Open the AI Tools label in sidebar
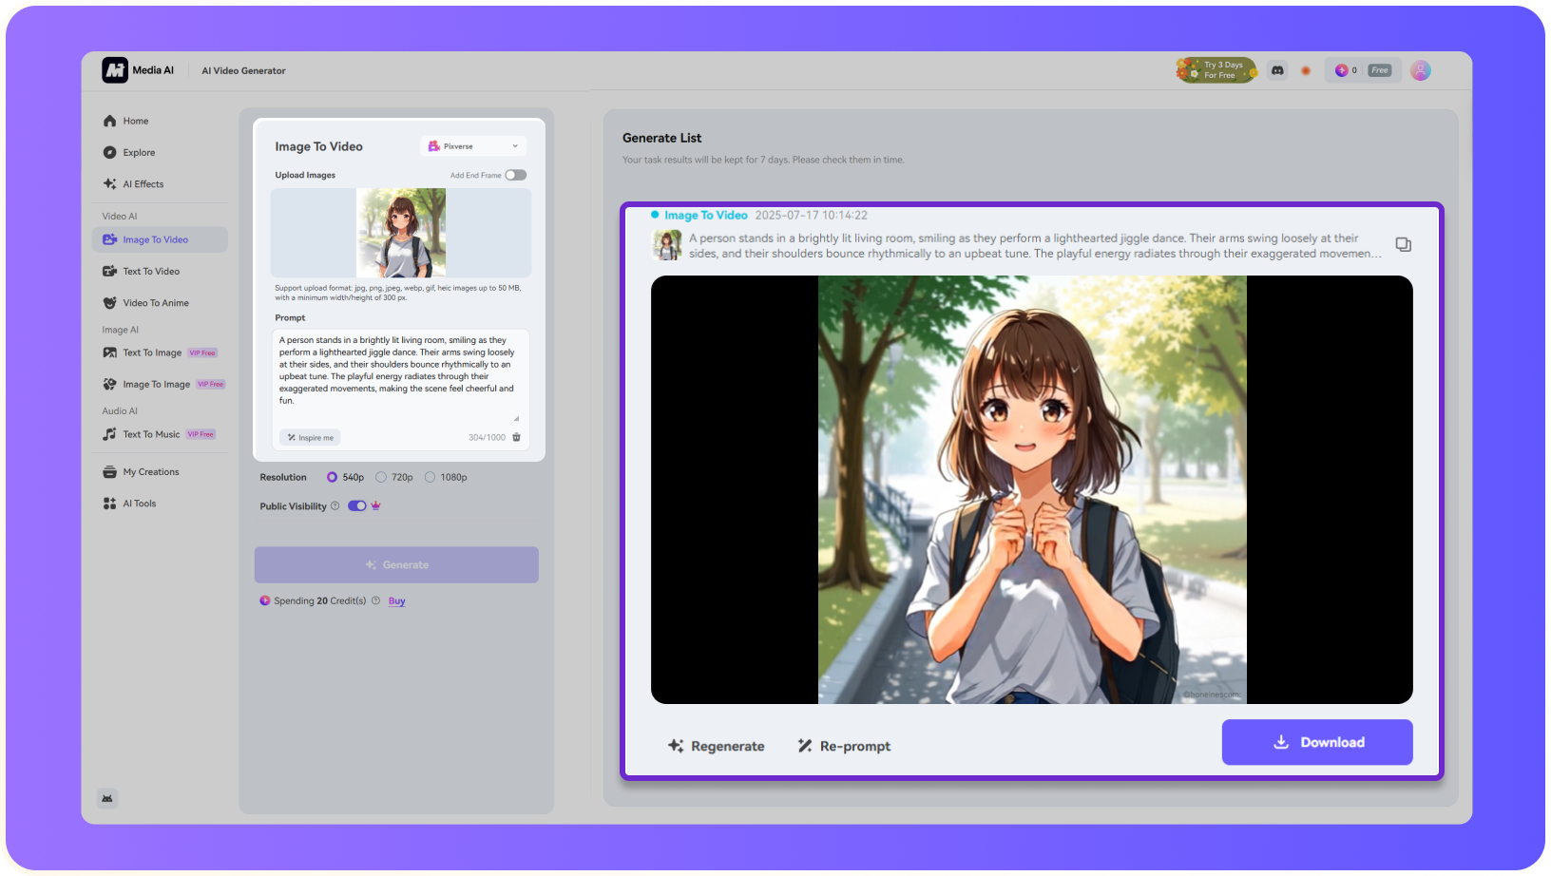1551x876 pixels. [x=140, y=504]
